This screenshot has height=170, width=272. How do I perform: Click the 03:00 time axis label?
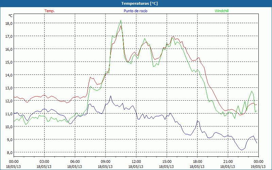point(44,162)
